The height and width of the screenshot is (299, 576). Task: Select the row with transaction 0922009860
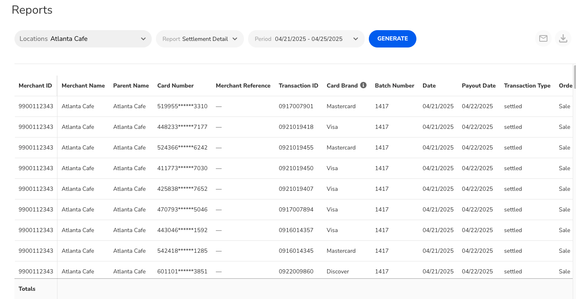coord(296,271)
